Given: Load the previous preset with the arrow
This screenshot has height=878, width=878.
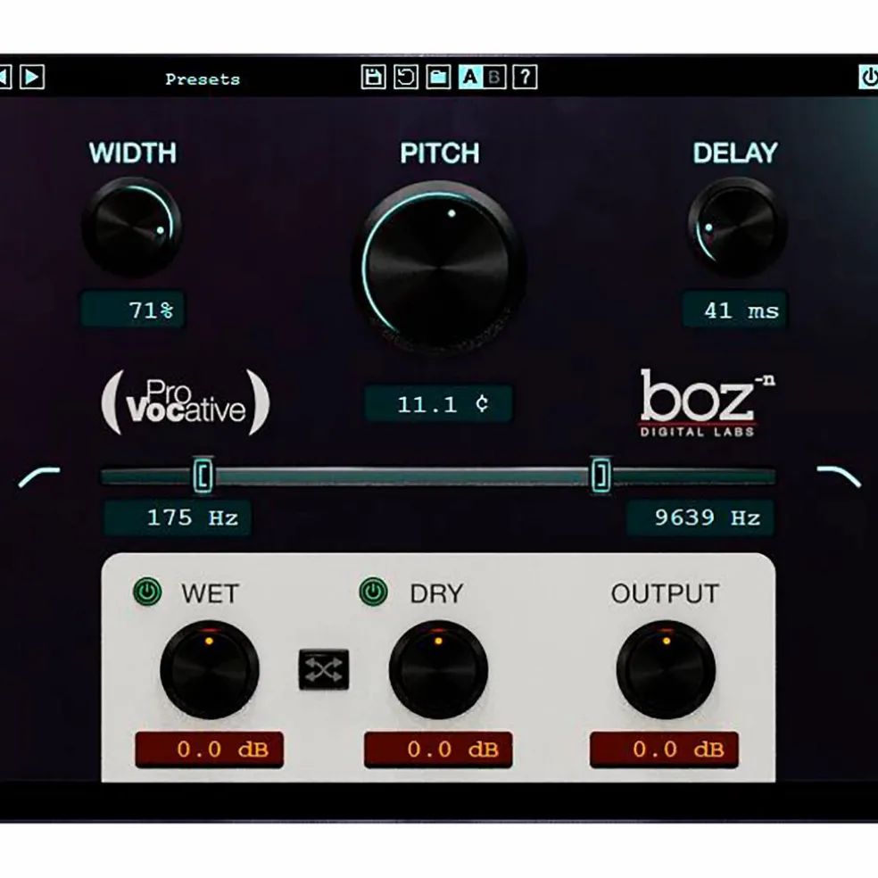Looking at the screenshot, I should pos(5,77).
